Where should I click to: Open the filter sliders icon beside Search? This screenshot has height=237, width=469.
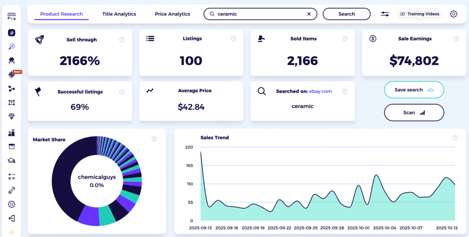pyautogui.click(x=385, y=14)
